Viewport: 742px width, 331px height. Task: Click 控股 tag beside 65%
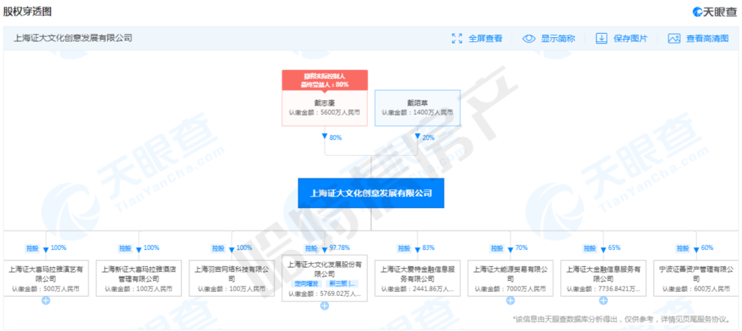point(589,248)
